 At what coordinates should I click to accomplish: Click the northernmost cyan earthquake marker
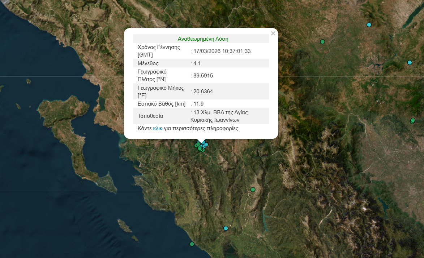point(369,25)
